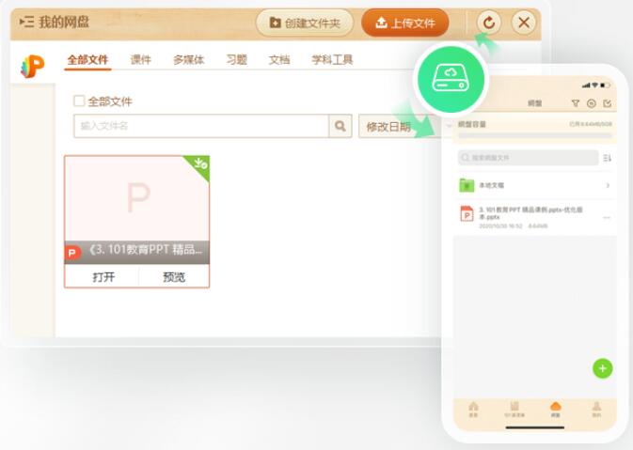Image resolution: width=633 pixels, height=450 pixels.
Task: Click the green cloud drive sync icon
Action: click(x=450, y=80)
